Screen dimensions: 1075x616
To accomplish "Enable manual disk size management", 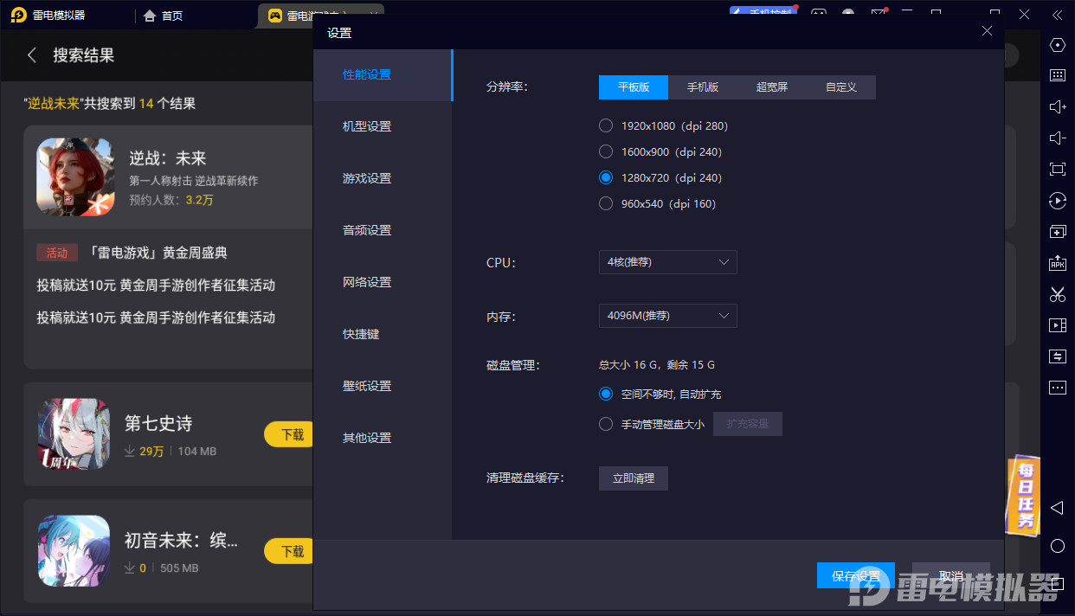I will point(606,423).
